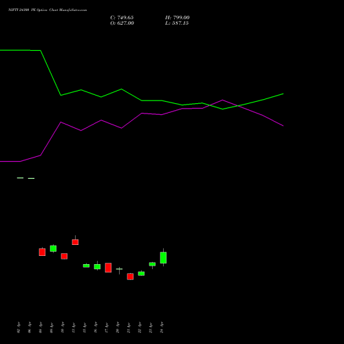344x344 pixels.
Task: Click the 20 Apr date label
Action: pos(118,327)
